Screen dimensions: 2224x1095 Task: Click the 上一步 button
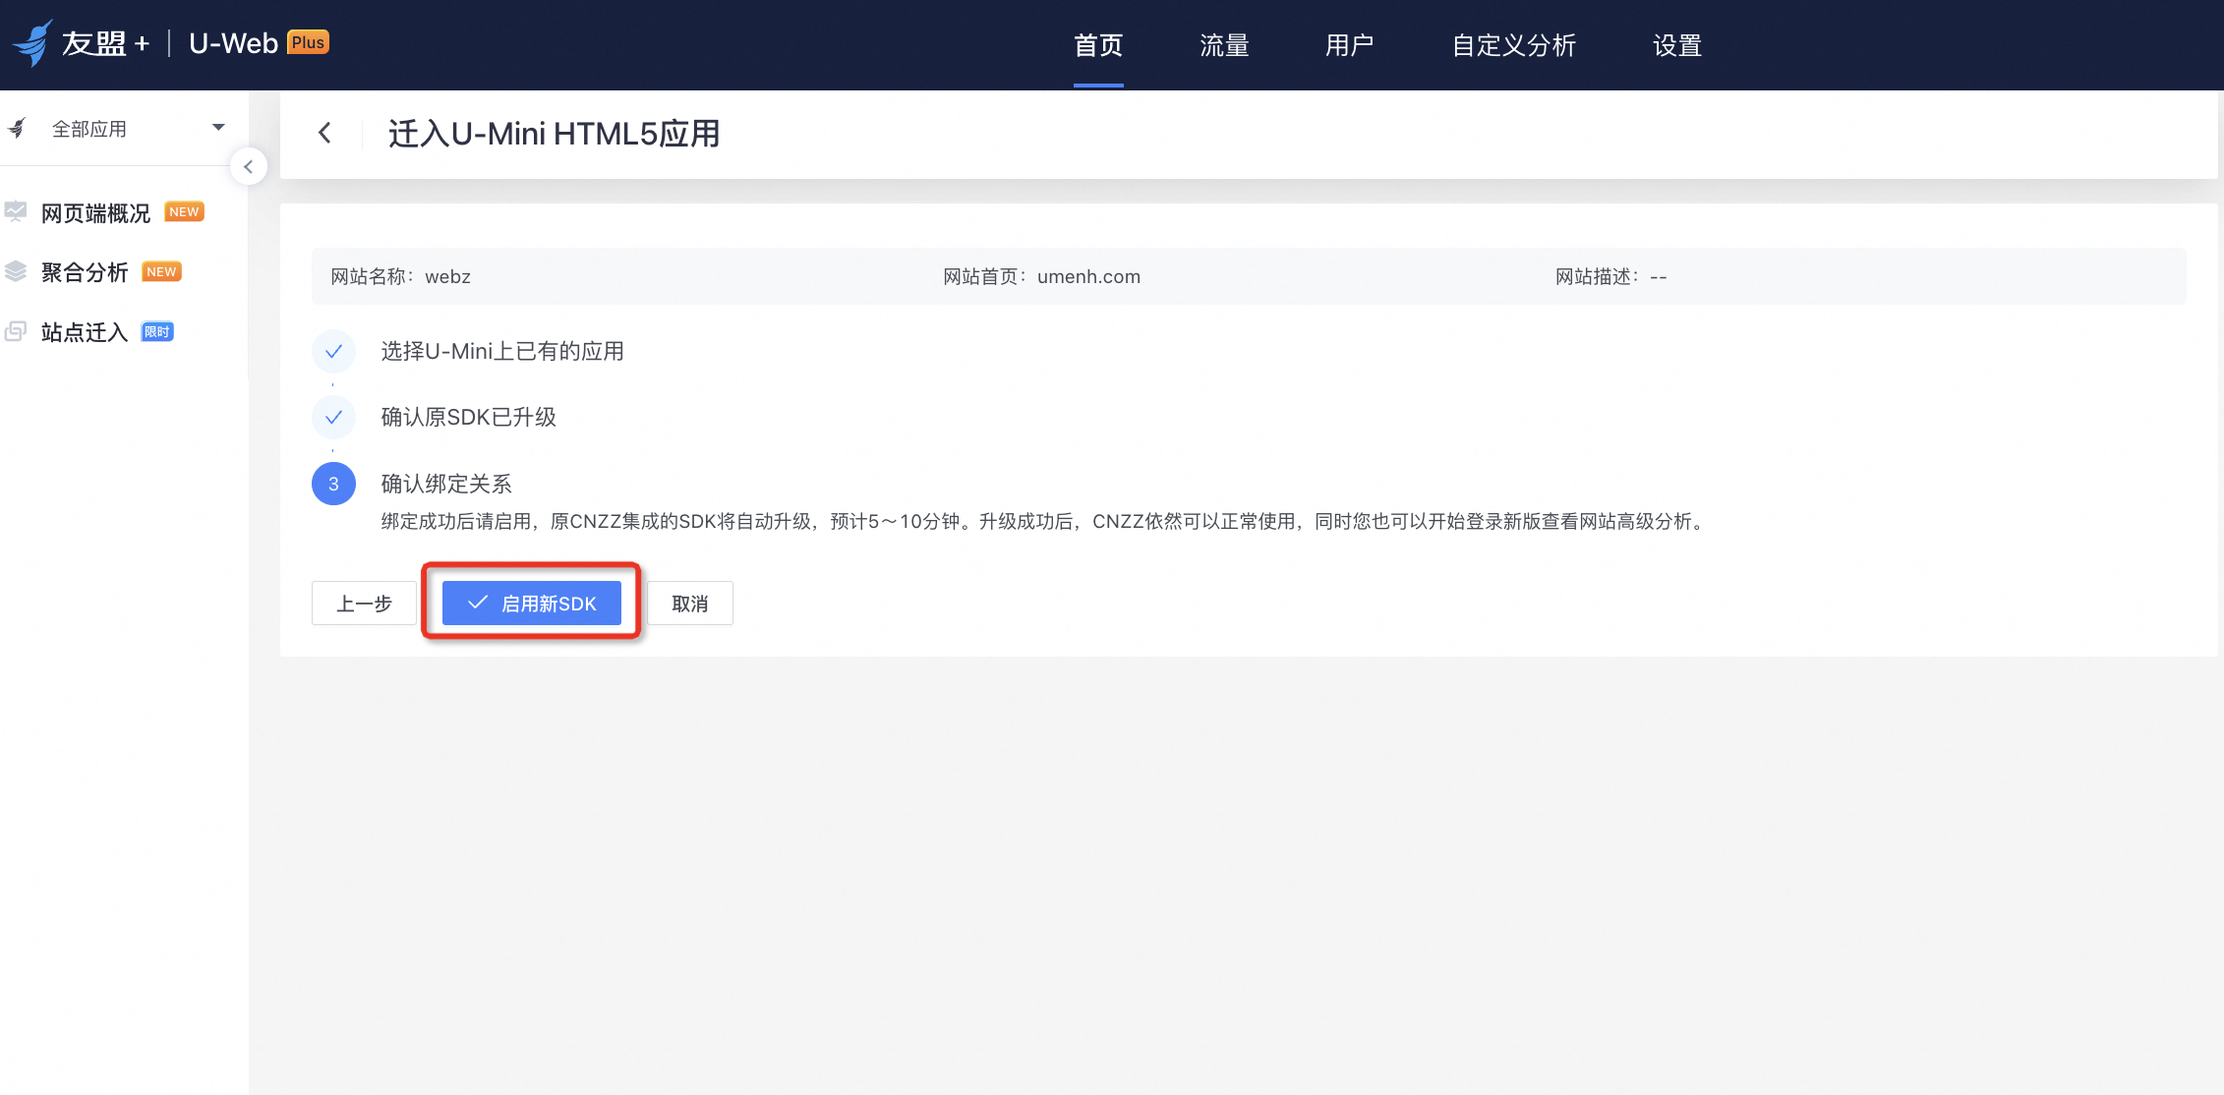(364, 604)
